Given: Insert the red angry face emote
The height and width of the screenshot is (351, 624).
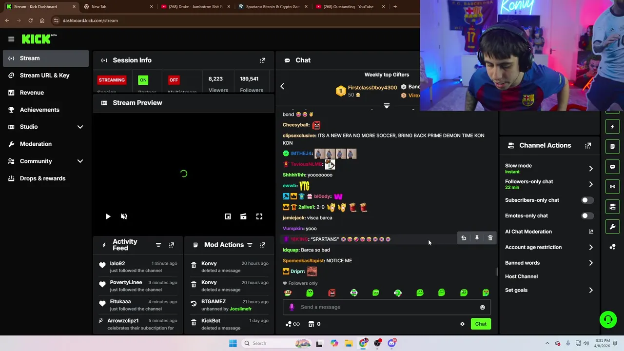Looking at the screenshot, I should click(332, 292).
